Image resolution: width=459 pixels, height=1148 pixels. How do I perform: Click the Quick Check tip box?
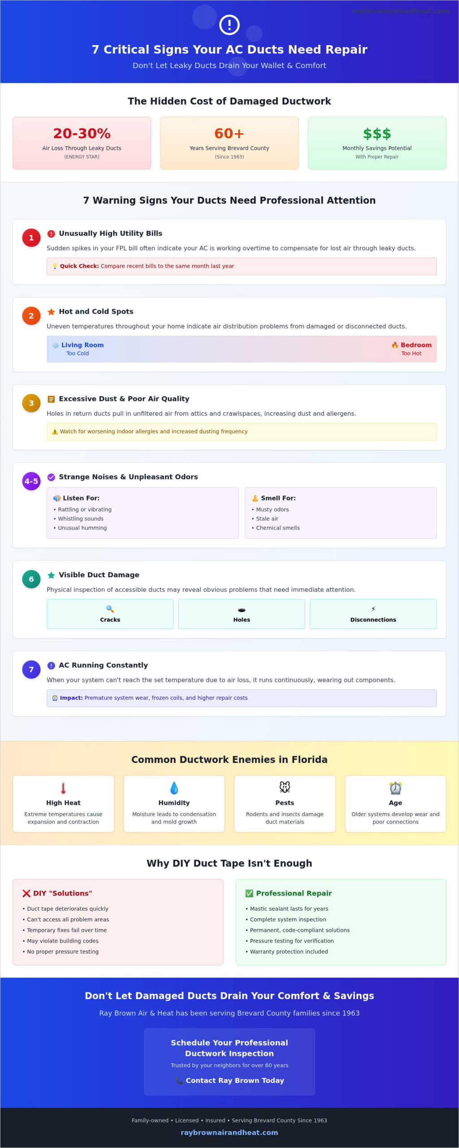[242, 266]
